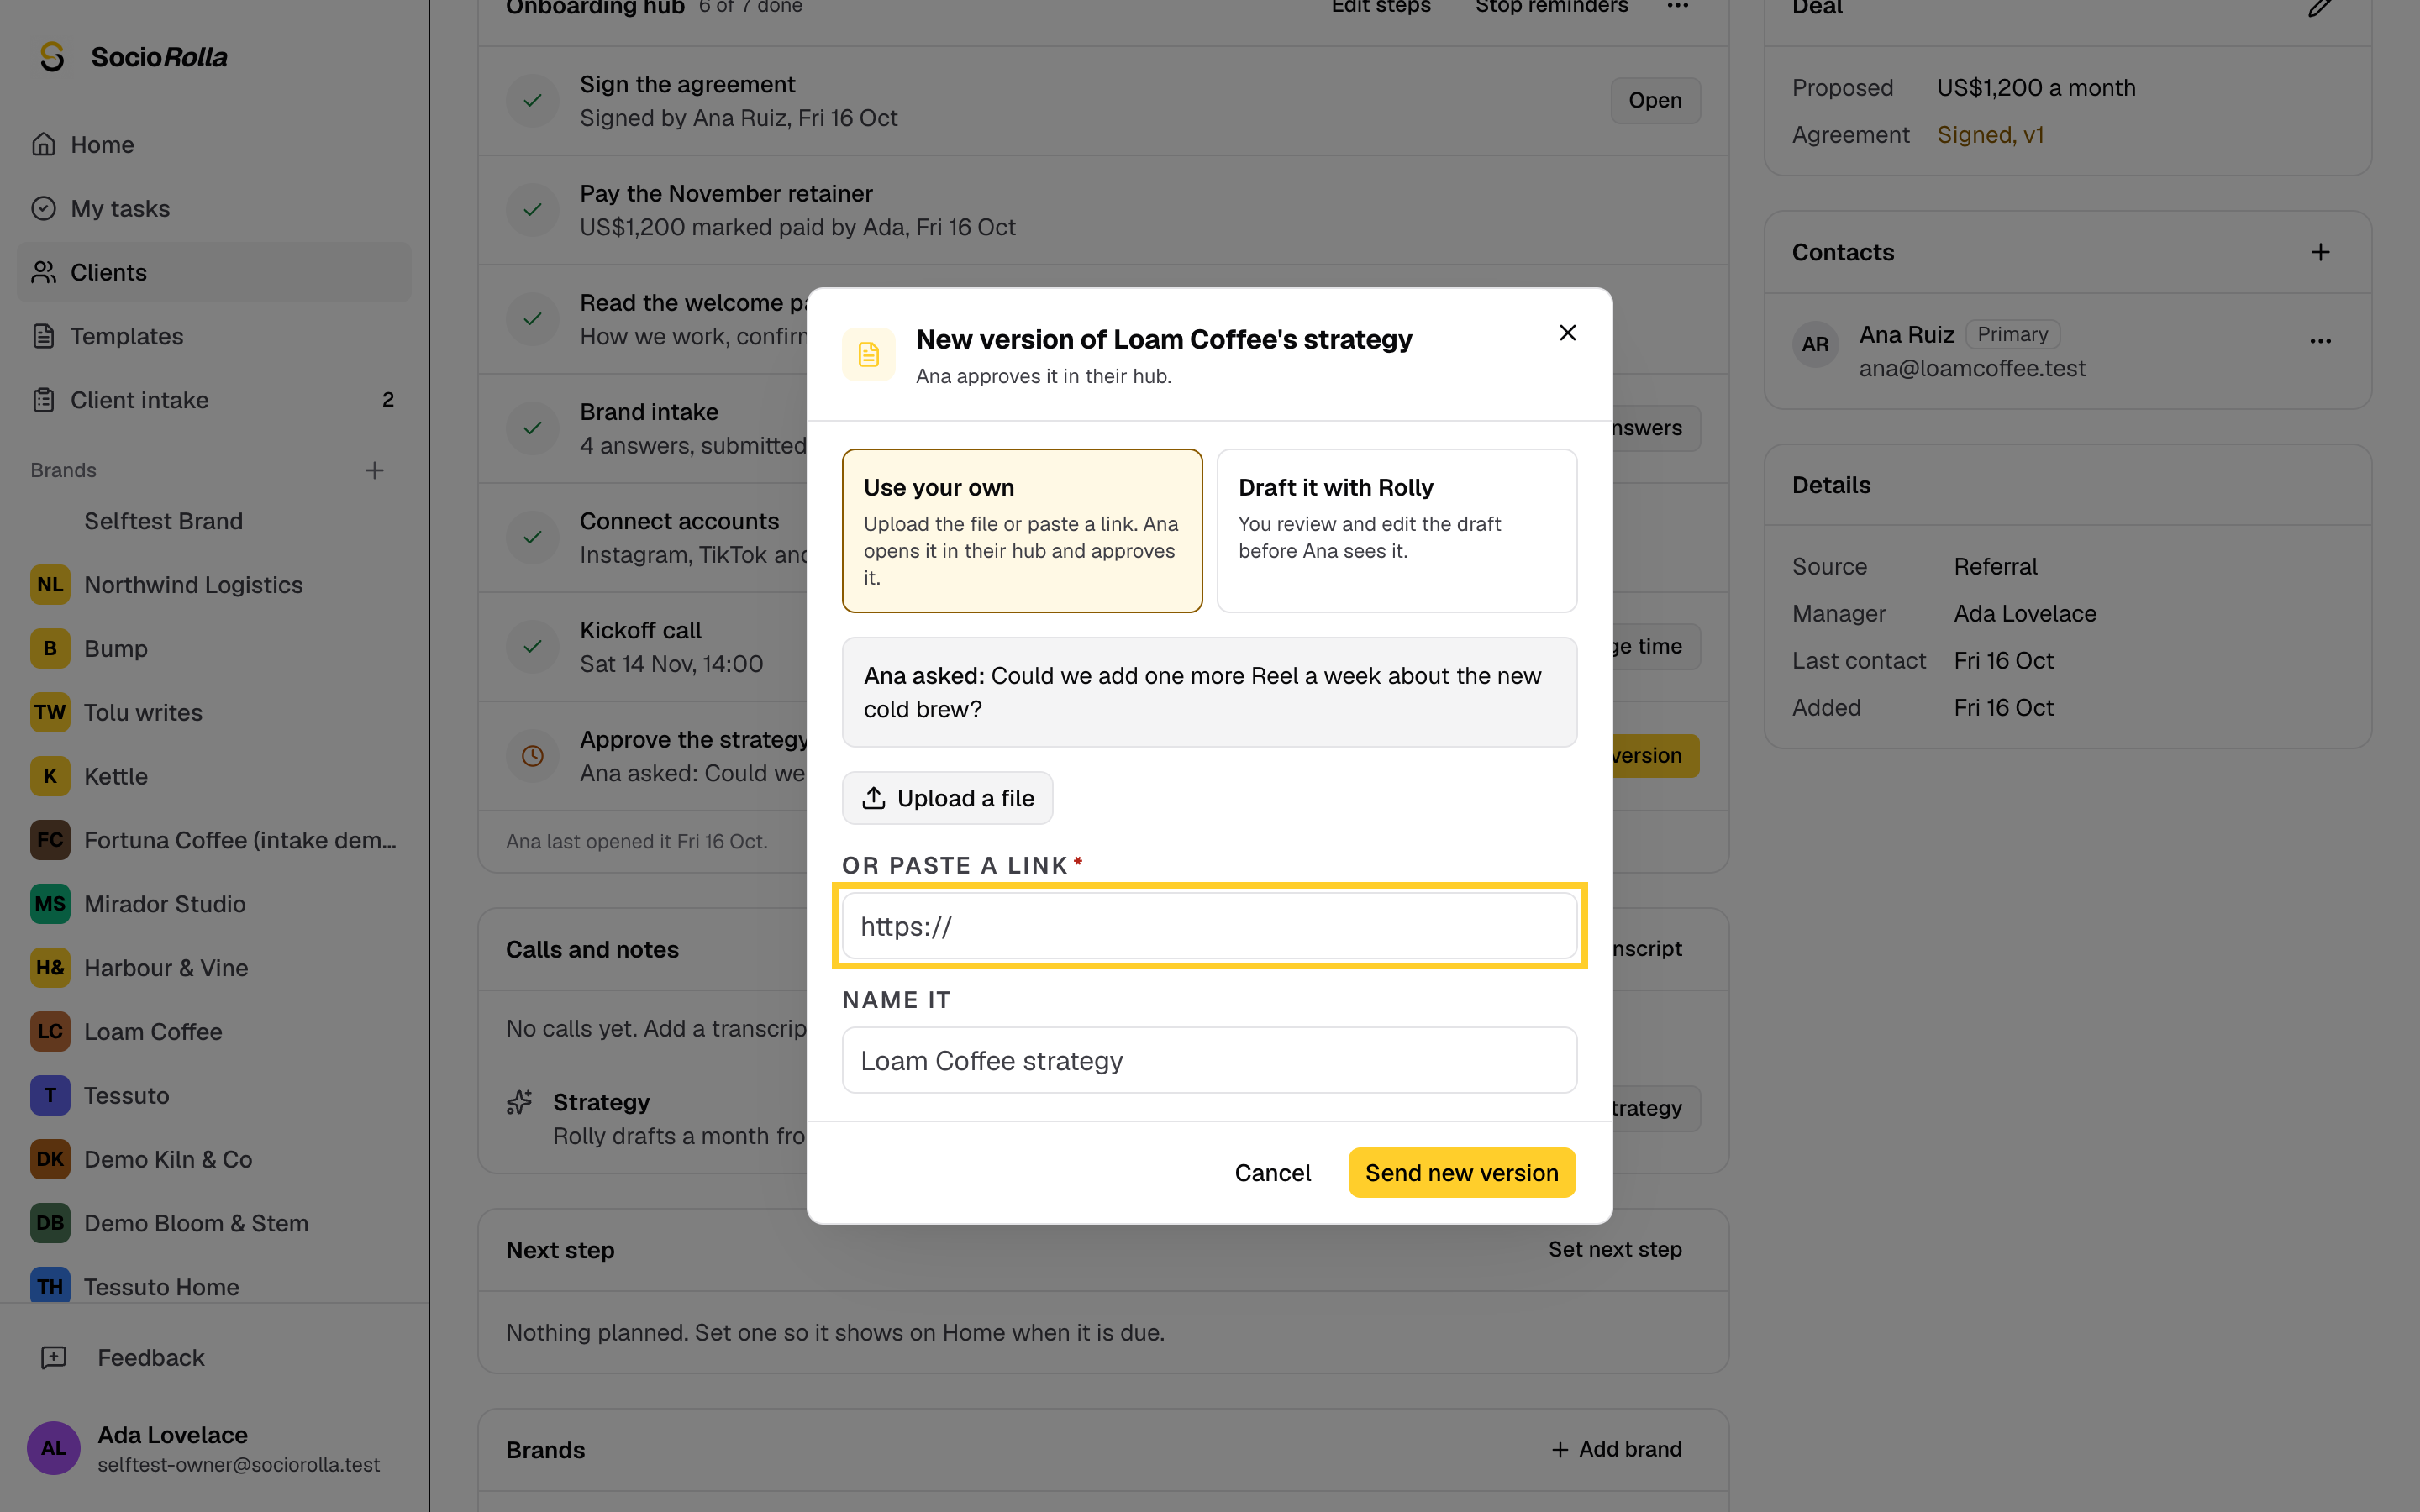
Task: Focus the paste a link field
Action: 1210,926
